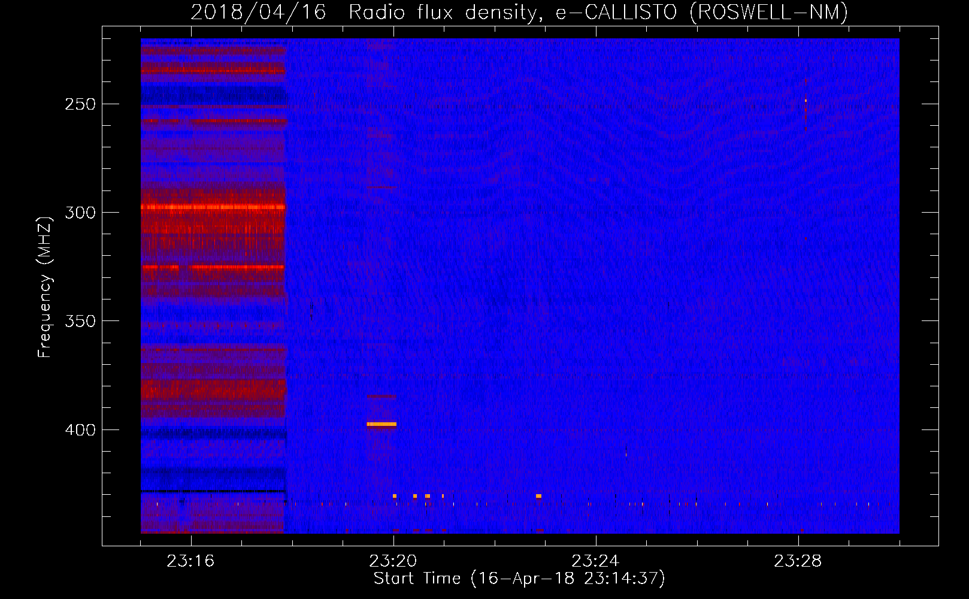This screenshot has width=969, height=599.
Task: Click the date '2018/04/16' in the title
Action: 258,12
